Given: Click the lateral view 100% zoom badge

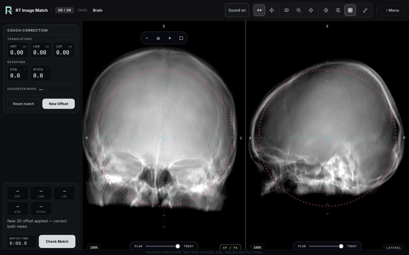Looking at the screenshot, I should click(x=257, y=247).
